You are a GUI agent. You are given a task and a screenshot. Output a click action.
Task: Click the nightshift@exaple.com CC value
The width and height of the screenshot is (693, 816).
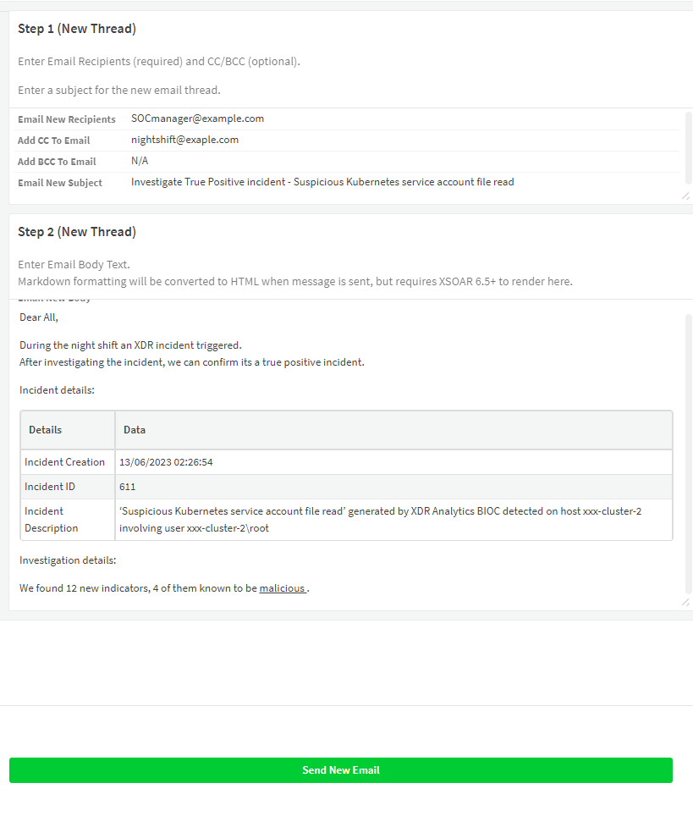tap(184, 140)
